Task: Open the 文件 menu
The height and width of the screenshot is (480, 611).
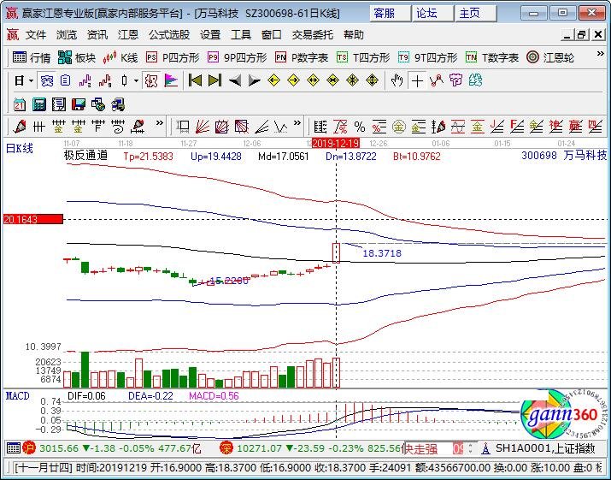Action: tap(35, 35)
